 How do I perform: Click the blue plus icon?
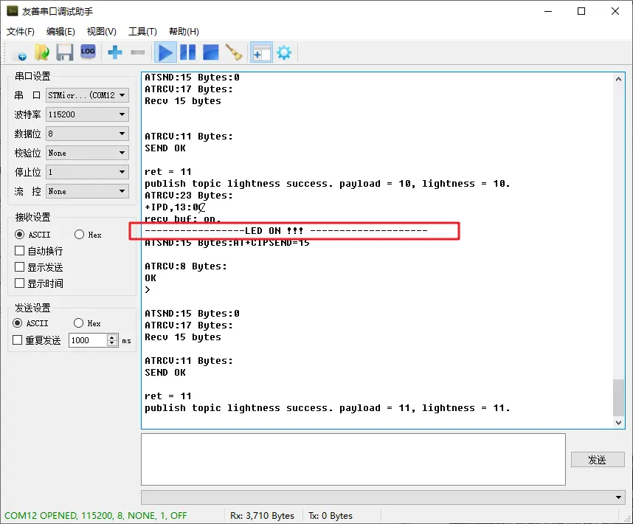tap(115, 52)
